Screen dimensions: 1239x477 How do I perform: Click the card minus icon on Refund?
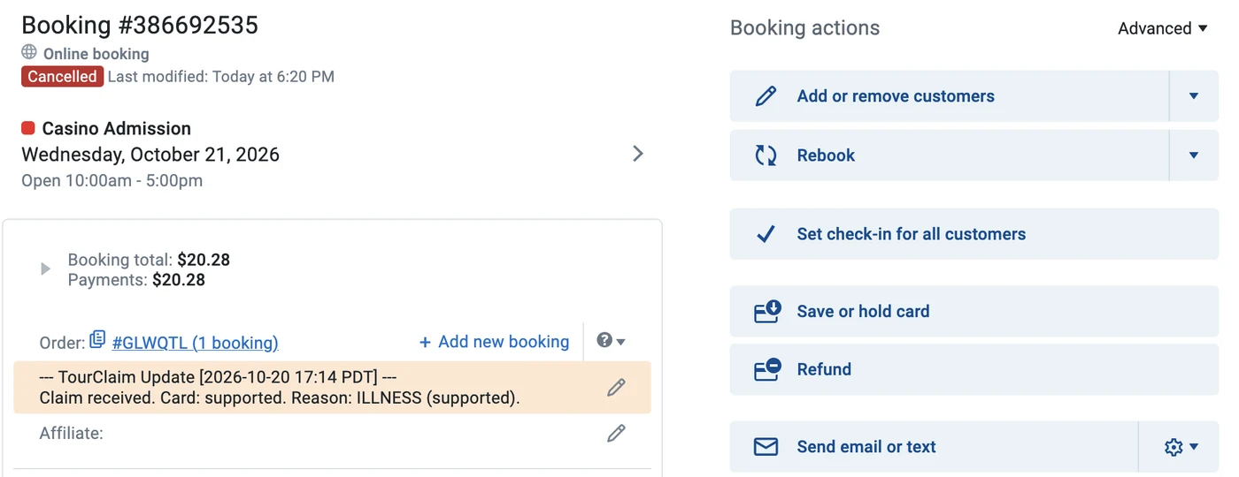pos(766,369)
